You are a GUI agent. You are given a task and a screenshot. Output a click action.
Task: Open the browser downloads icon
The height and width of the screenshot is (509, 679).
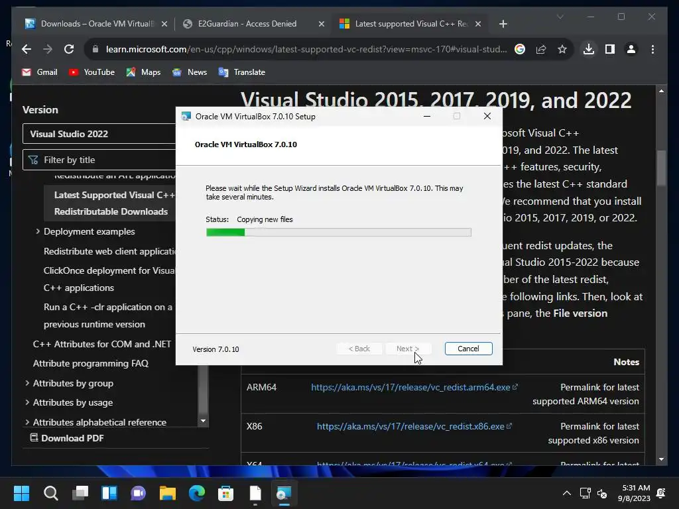(589, 49)
